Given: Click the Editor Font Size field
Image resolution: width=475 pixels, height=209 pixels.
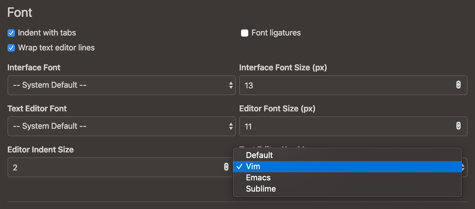Looking at the screenshot, I should [353, 126].
